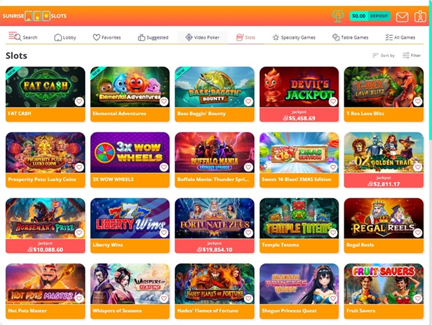Image resolution: width=432 pixels, height=325 pixels.
Task: Open the Table Games category
Action: coord(350,38)
